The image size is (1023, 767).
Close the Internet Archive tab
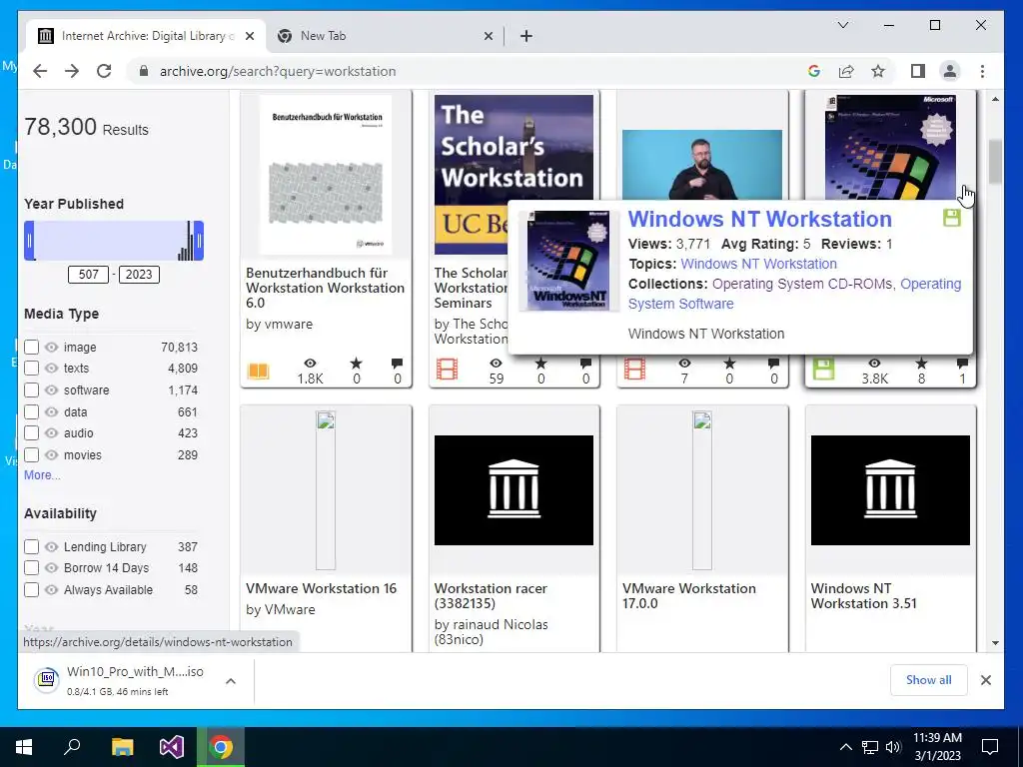249,36
